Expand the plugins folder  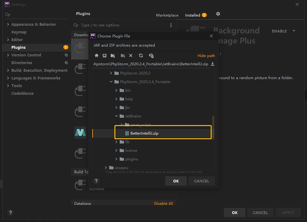click(116, 159)
